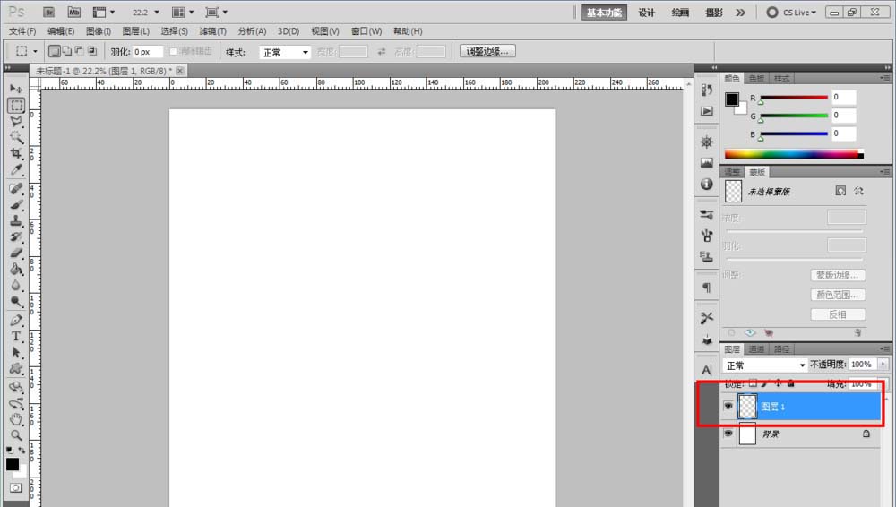Open the Actions panel icon

(x=707, y=111)
